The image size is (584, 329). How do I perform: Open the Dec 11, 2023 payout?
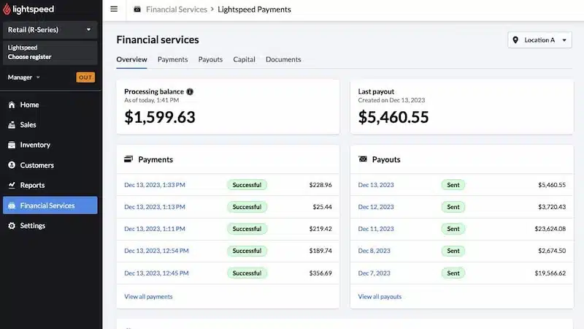[376, 229]
